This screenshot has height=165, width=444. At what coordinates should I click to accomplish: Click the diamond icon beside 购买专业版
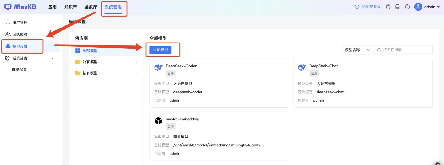357,7
